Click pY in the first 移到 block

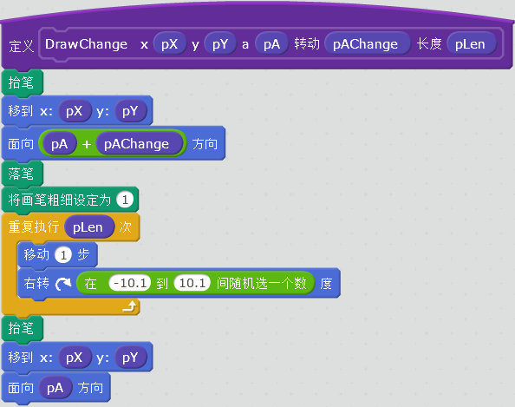[x=130, y=111]
